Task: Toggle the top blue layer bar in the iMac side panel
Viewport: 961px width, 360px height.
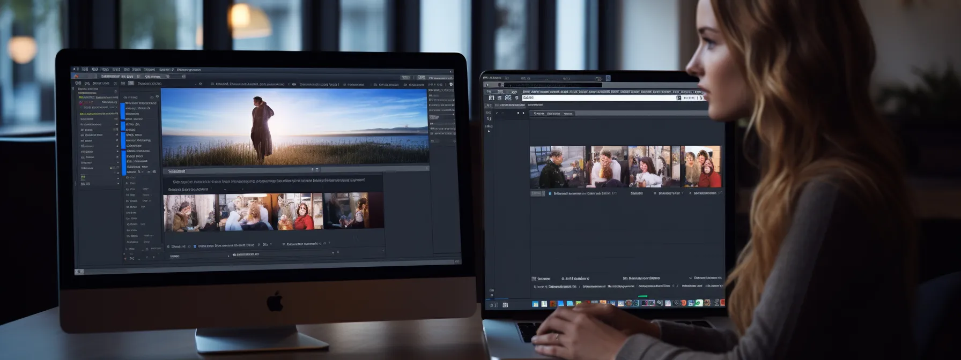Action: point(123,111)
